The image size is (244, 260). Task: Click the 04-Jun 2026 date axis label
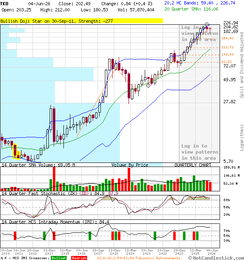[212, 252]
